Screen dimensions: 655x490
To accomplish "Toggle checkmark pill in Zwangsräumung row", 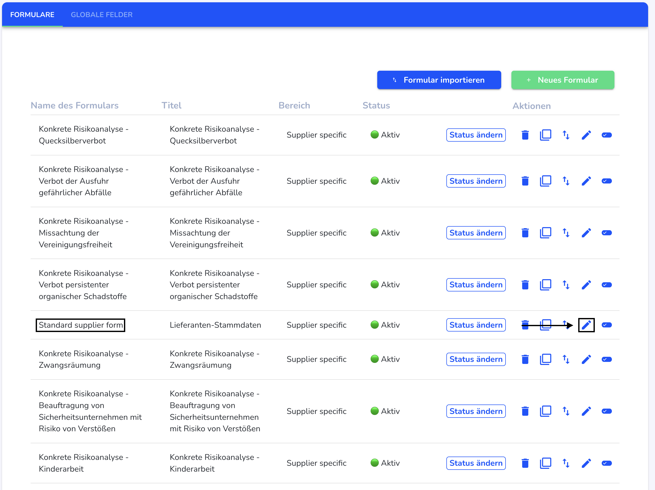I will (607, 359).
